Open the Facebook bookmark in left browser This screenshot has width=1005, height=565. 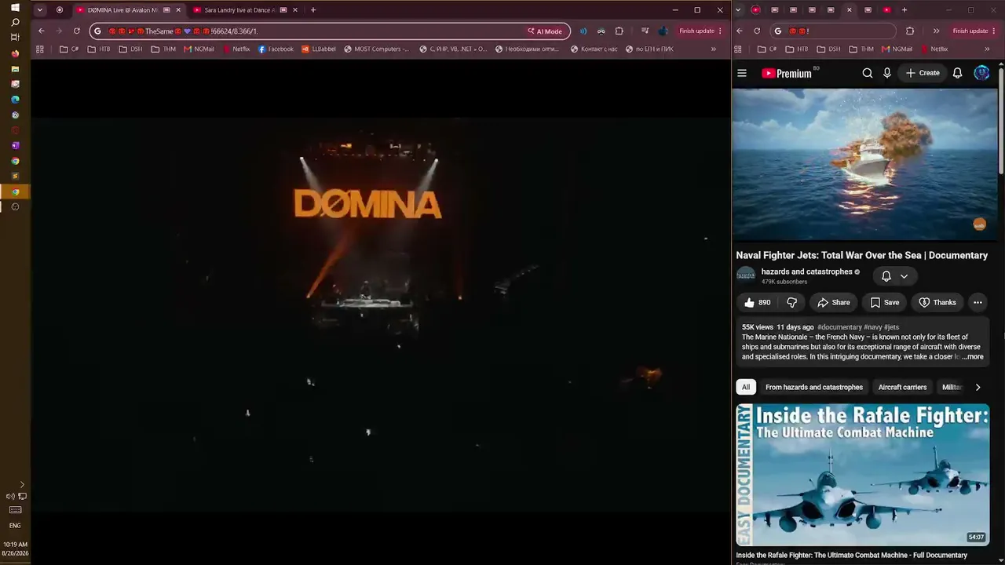tap(276, 49)
